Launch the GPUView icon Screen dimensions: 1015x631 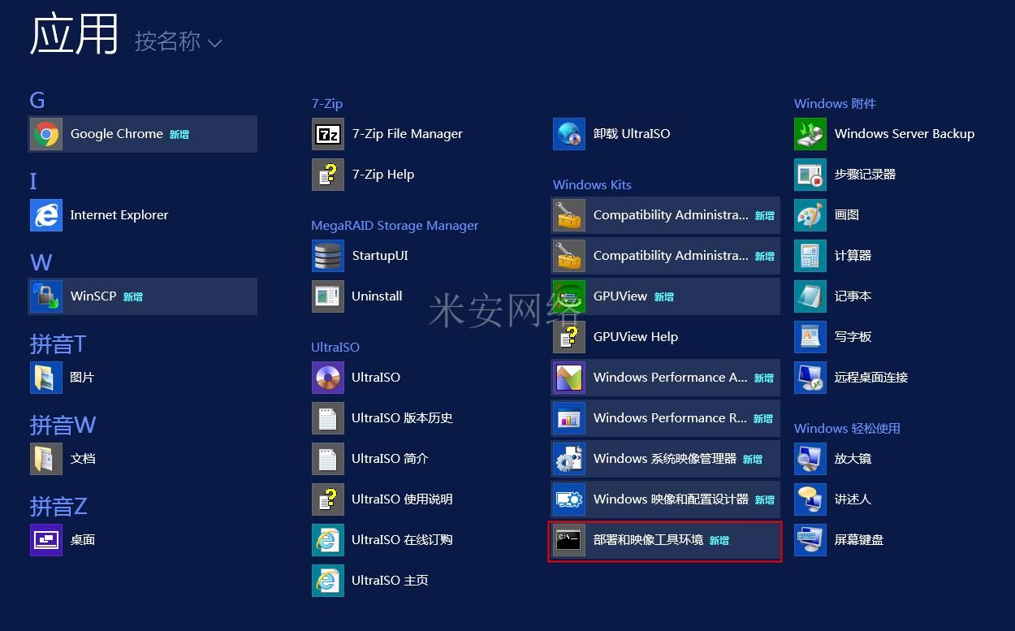(x=569, y=296)
